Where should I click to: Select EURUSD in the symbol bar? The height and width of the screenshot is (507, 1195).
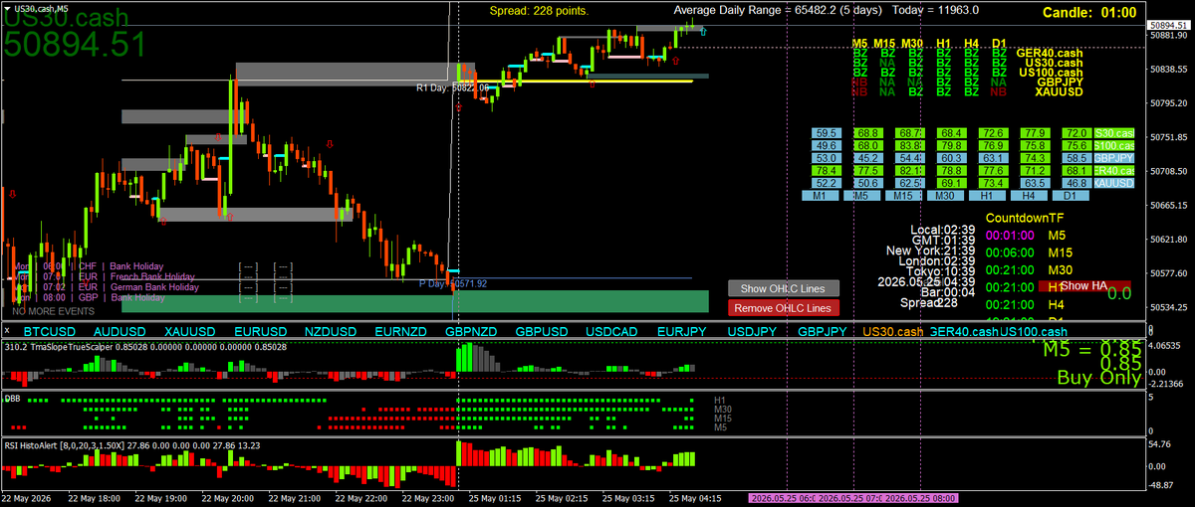point(262,331)
